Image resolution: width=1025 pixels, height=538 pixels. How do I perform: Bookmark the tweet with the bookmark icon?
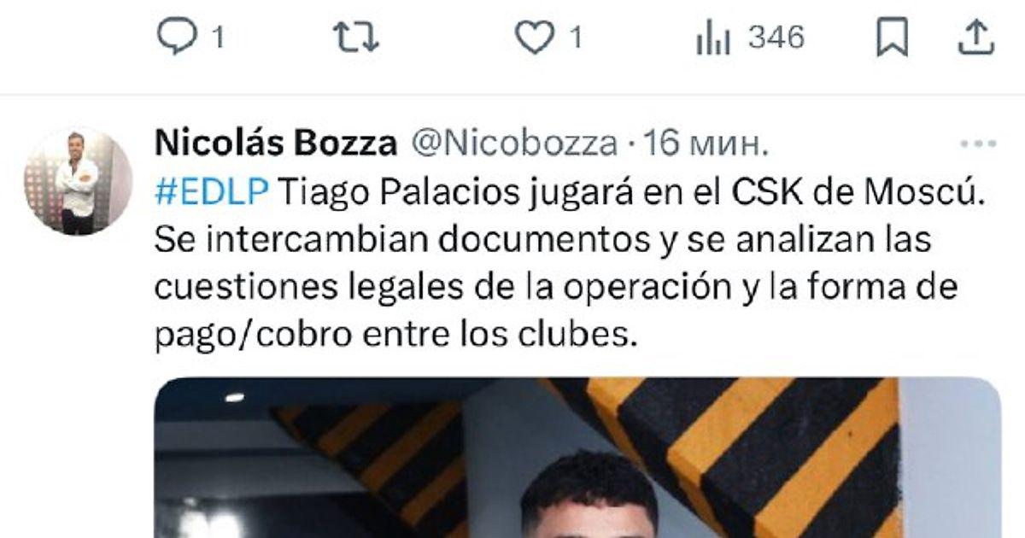pos(893,38)
